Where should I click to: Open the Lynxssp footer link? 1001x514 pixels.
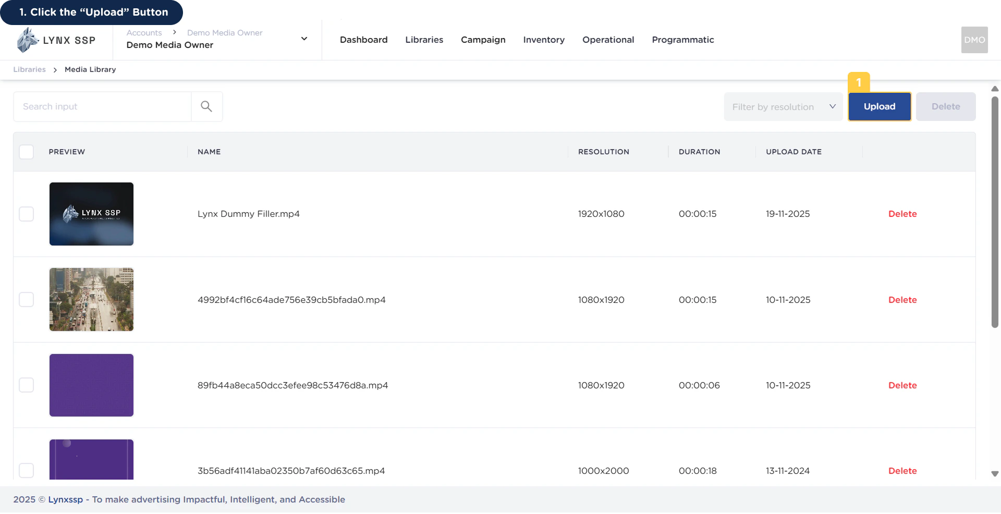pyautogui.click(x=65, y=499)
